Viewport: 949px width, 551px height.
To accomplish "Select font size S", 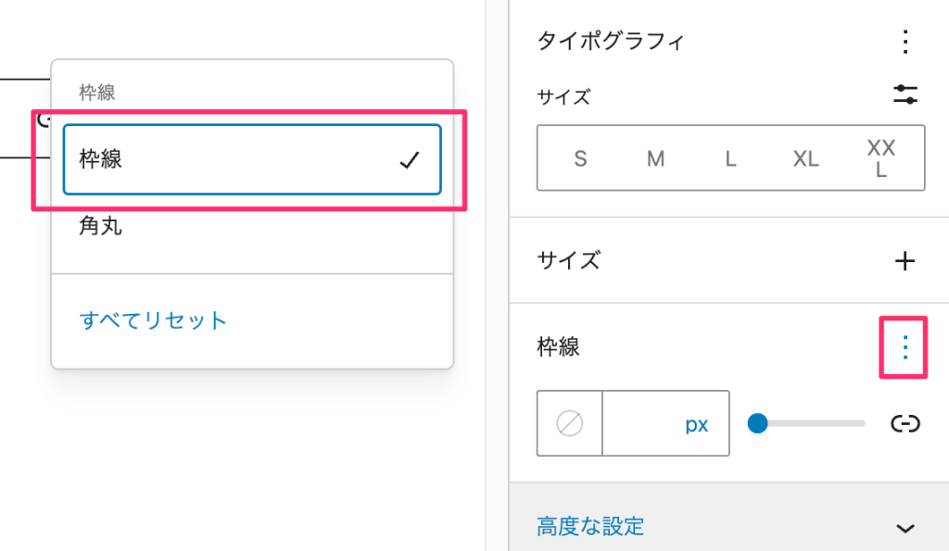I will tap(580, 158).
